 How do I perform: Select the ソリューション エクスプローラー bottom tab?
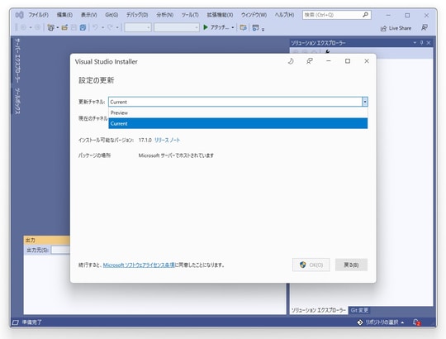click(318, 310)
